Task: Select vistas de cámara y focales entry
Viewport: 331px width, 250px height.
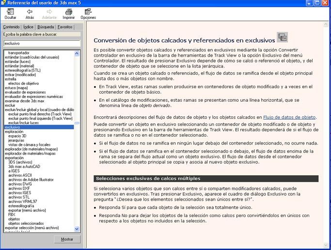Action: pos(30,145)
